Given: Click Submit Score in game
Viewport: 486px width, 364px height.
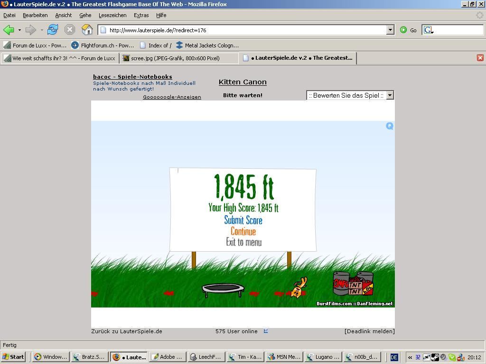Looking at the screenshot, I should click(243, 220).
